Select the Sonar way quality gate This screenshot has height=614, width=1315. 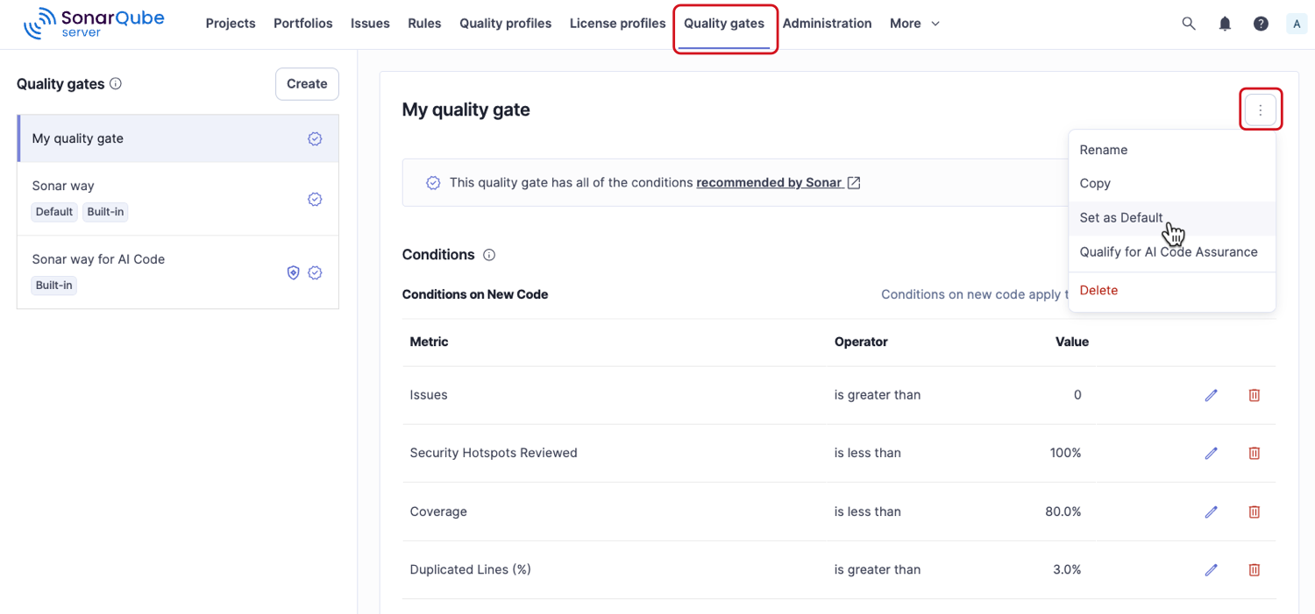point(62,186)
